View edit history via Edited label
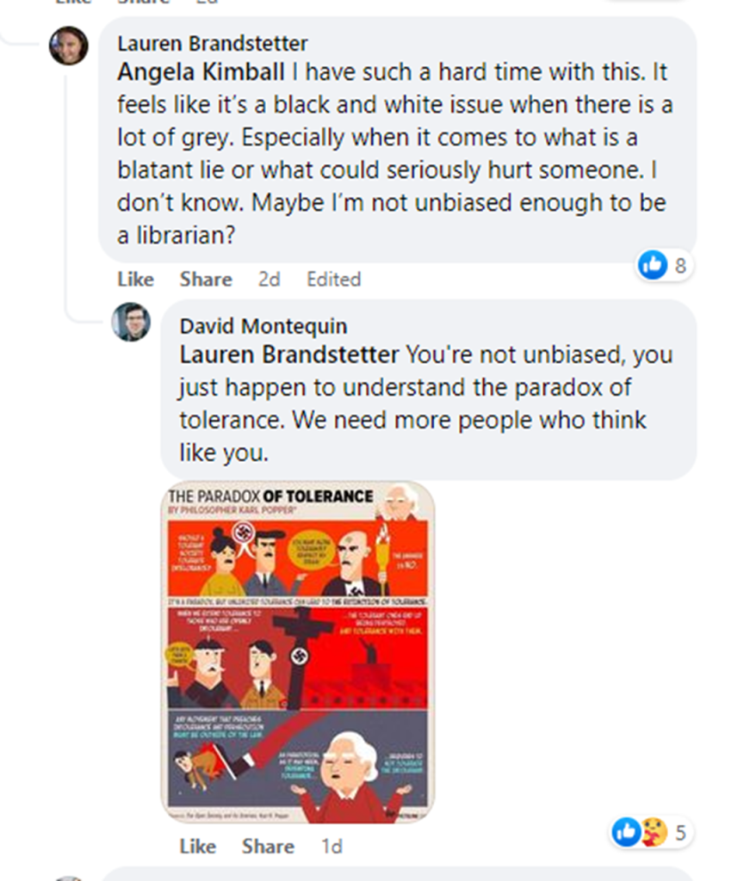This screenshot has height=881, width=756. (x=333, y=280)
